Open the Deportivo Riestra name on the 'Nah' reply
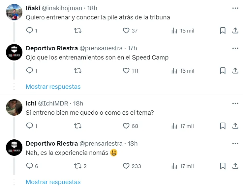Viewport: 243px width, 188px height. (52, 143)
